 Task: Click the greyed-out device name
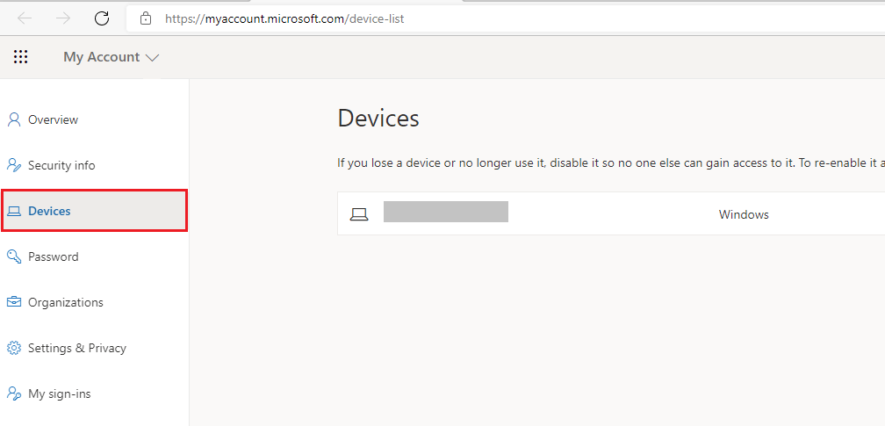446,212
